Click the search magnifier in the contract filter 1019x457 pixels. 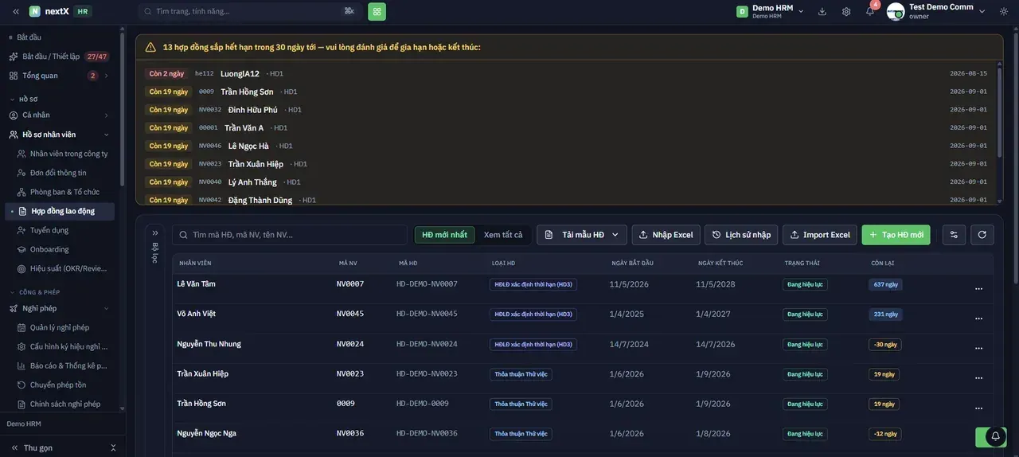pyautogui.click(x=184, y=235)
